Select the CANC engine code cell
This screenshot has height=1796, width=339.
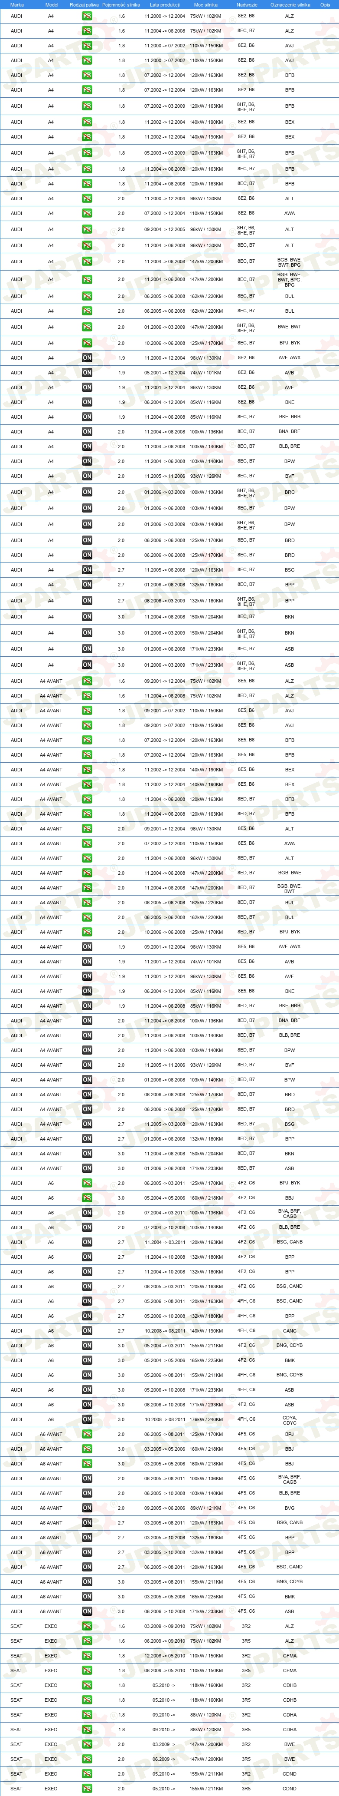(x=290, y=1331)
